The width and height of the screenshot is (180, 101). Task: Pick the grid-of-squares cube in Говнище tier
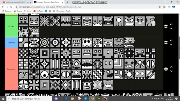pos(23,64)
